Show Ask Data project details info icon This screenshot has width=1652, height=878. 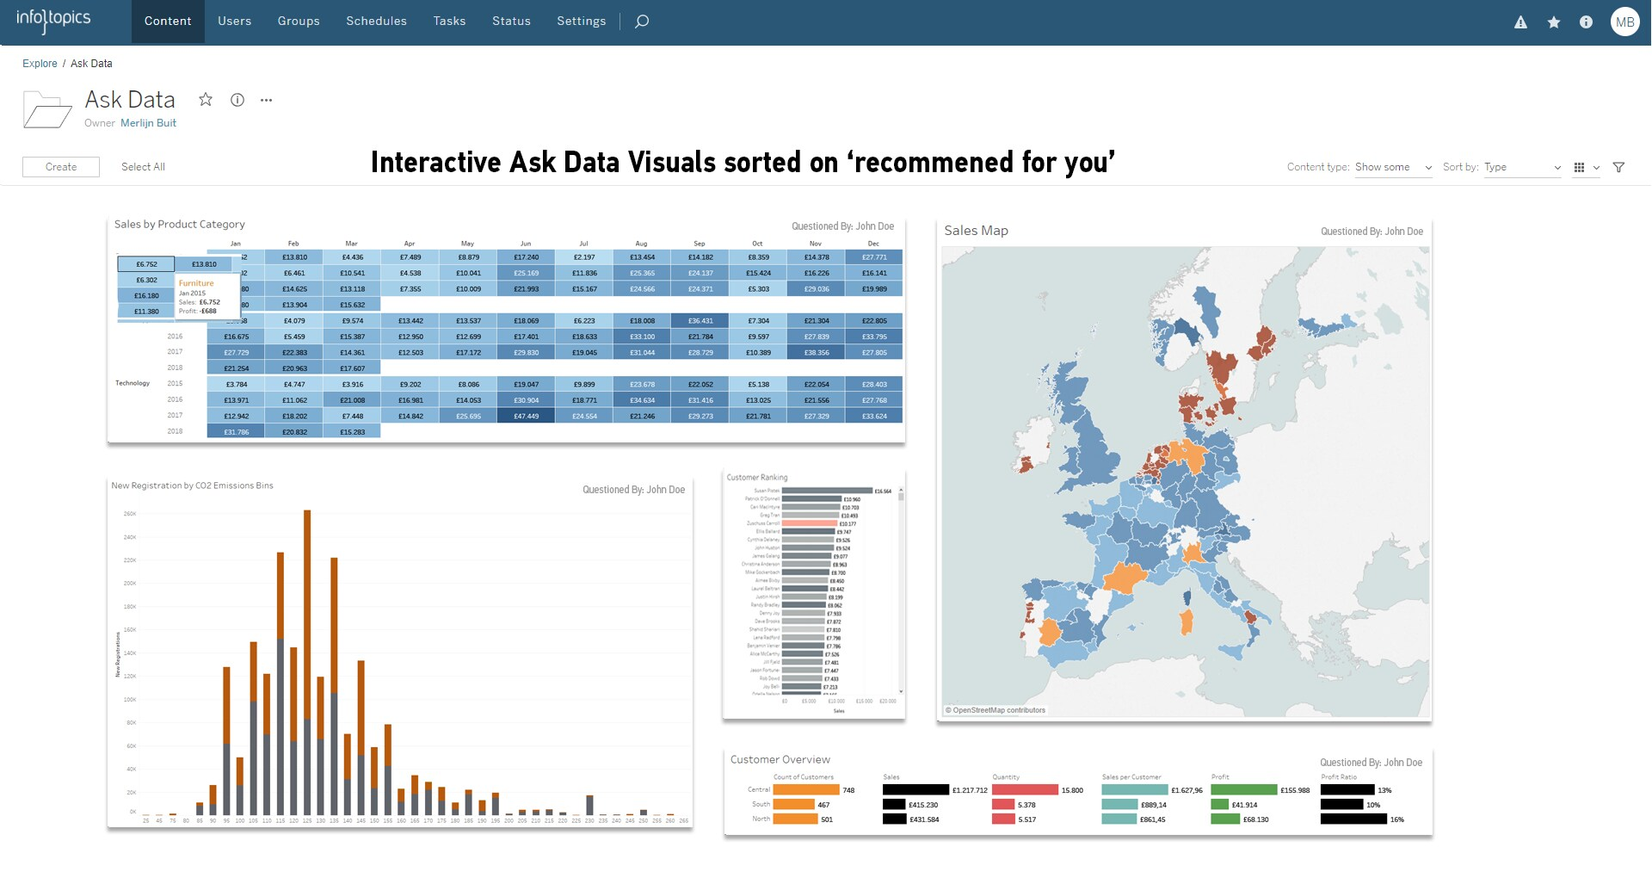237,100
